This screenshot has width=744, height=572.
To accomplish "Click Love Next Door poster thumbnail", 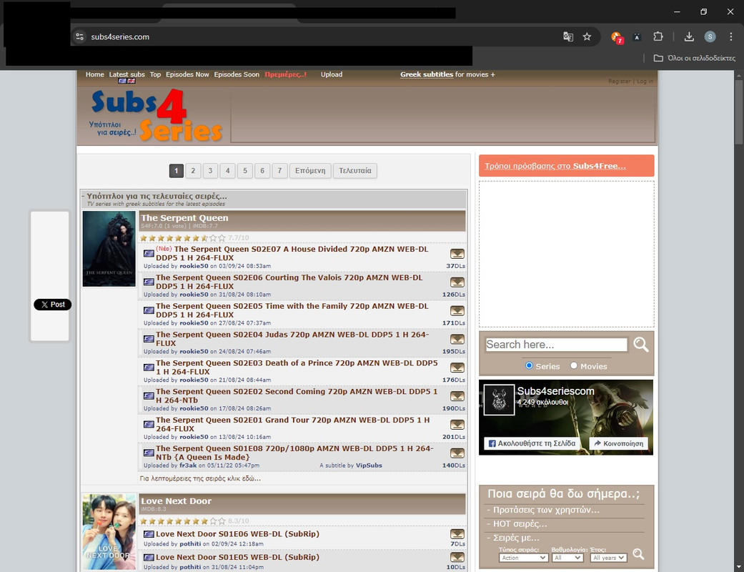I will coord(109,532).
